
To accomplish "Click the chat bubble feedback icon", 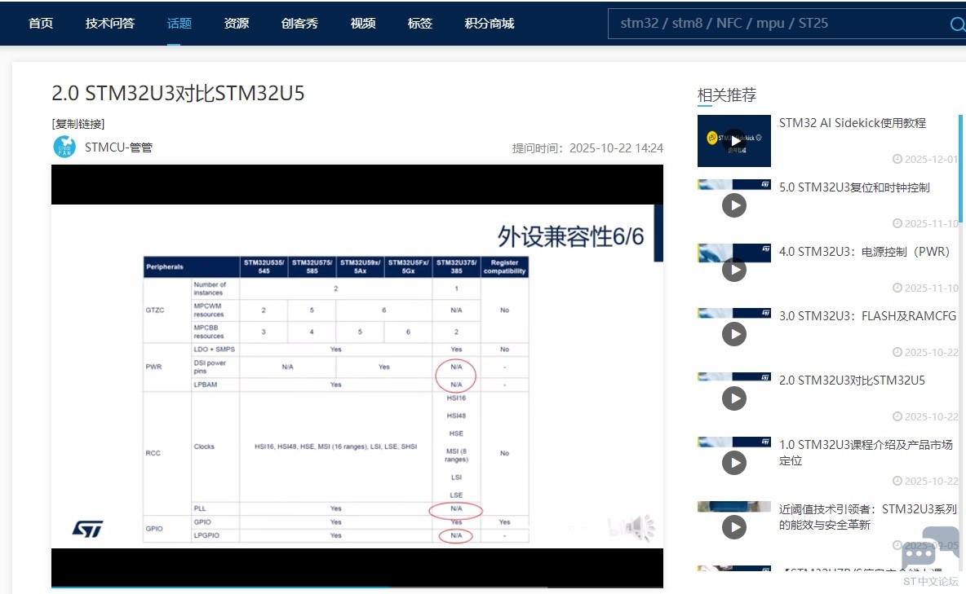I will tap(929, 548).
